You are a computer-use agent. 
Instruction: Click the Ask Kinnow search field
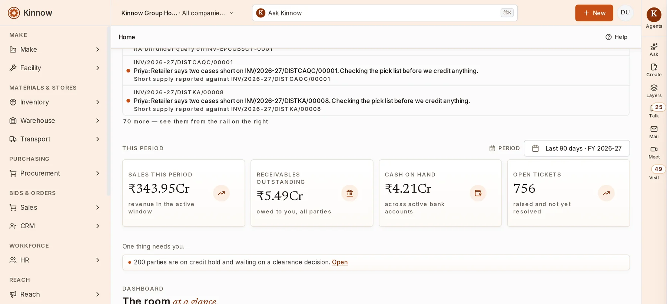385,13
